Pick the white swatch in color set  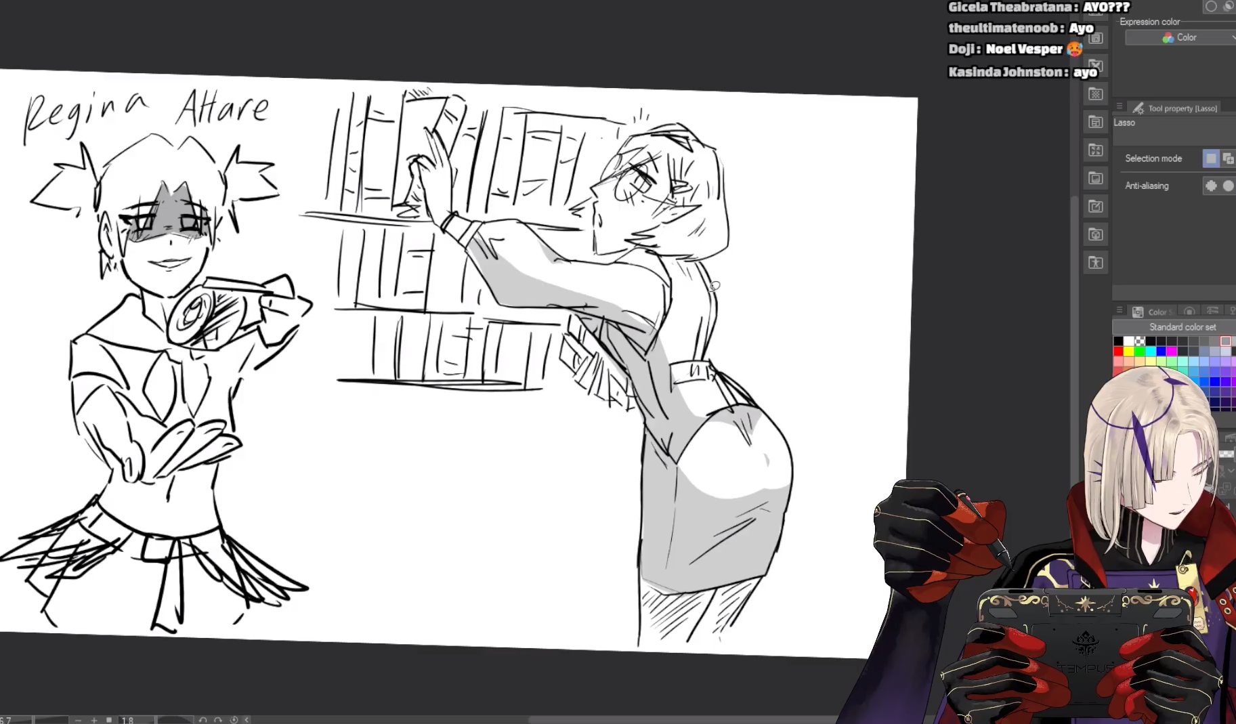coord(1129,341)
